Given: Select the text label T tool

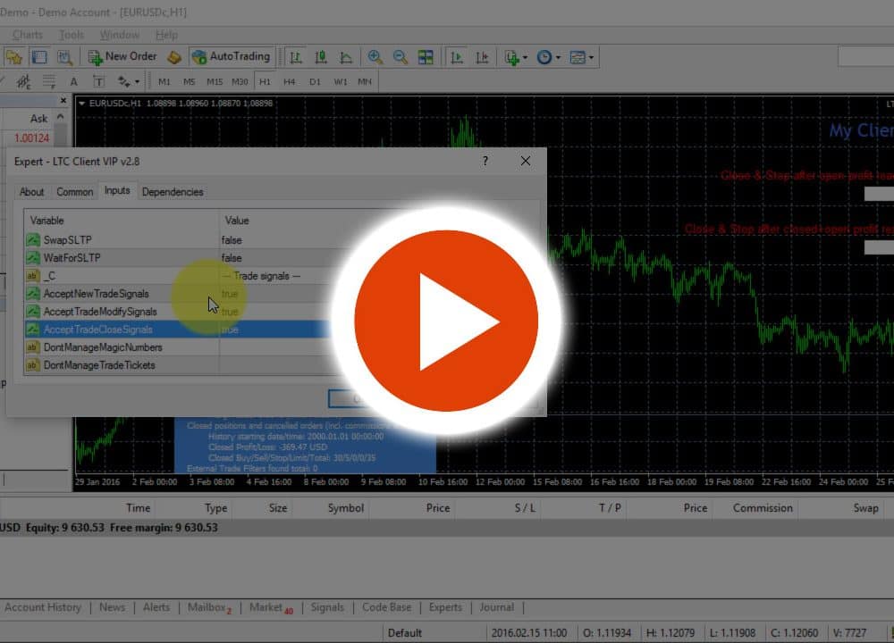Looking at the screenshot, I should click(x=98, y=81).
